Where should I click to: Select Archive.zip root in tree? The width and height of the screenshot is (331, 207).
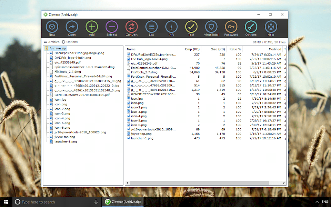(58, 48)
